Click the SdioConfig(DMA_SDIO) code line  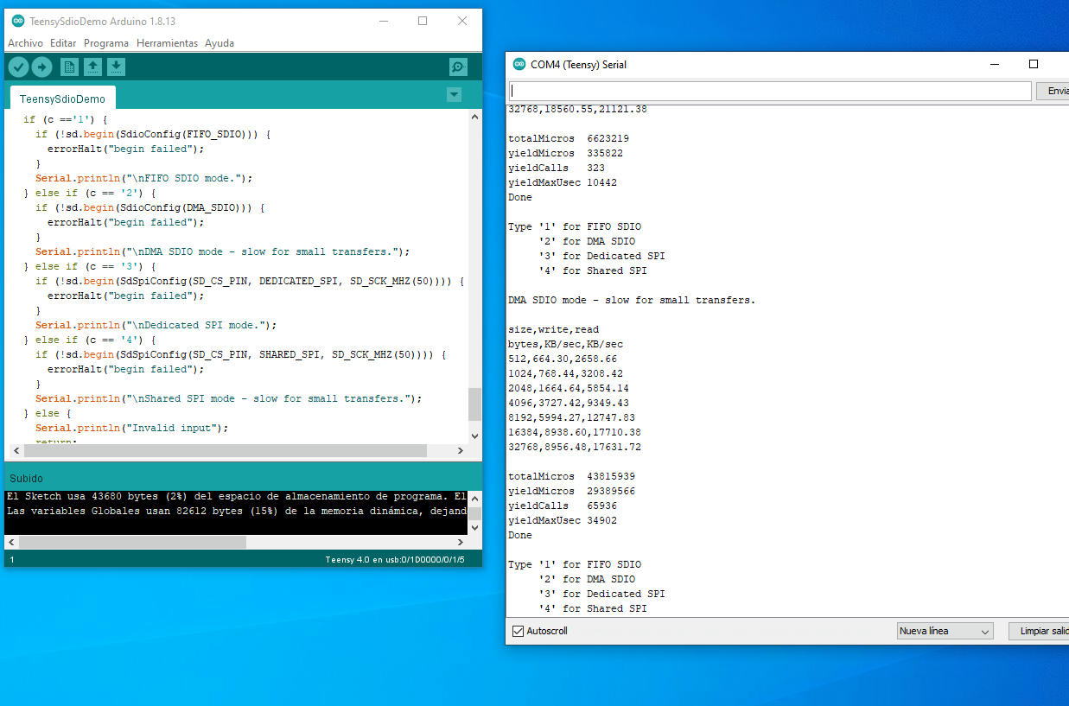(150, 207)
